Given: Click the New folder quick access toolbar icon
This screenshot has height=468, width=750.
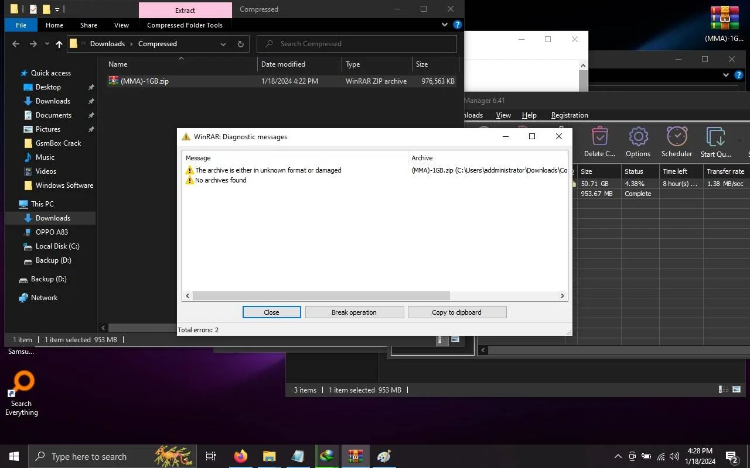Looking at the screenshot, I should point(46,9).
